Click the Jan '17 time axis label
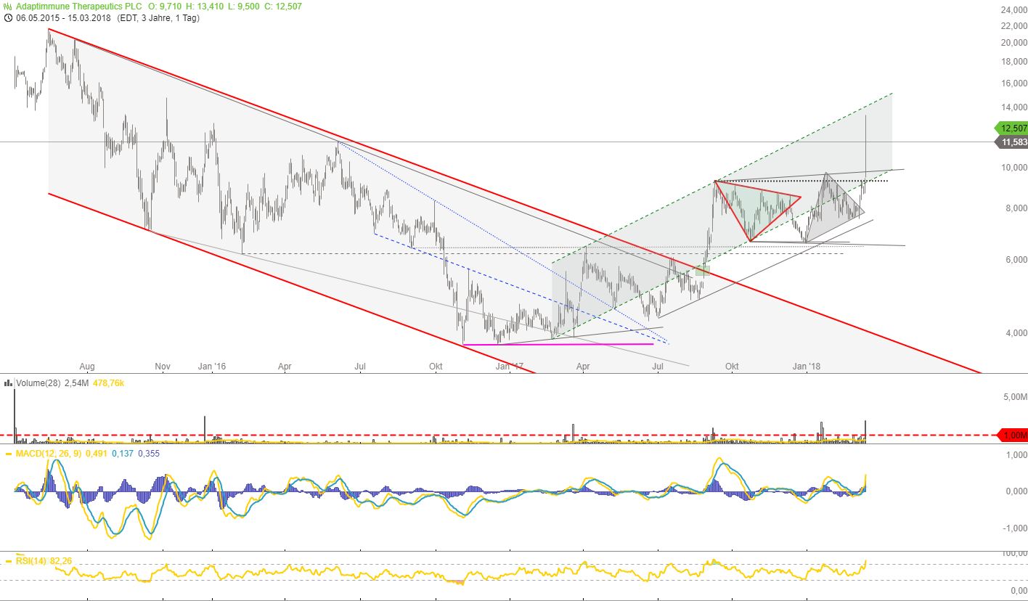1028x601 pixels. click(x=509, y=367)
